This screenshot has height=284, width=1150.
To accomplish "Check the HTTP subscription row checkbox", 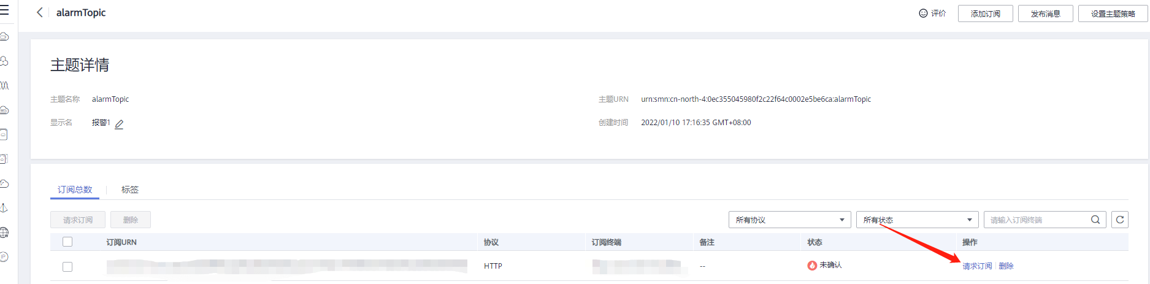I will [67, 267].
